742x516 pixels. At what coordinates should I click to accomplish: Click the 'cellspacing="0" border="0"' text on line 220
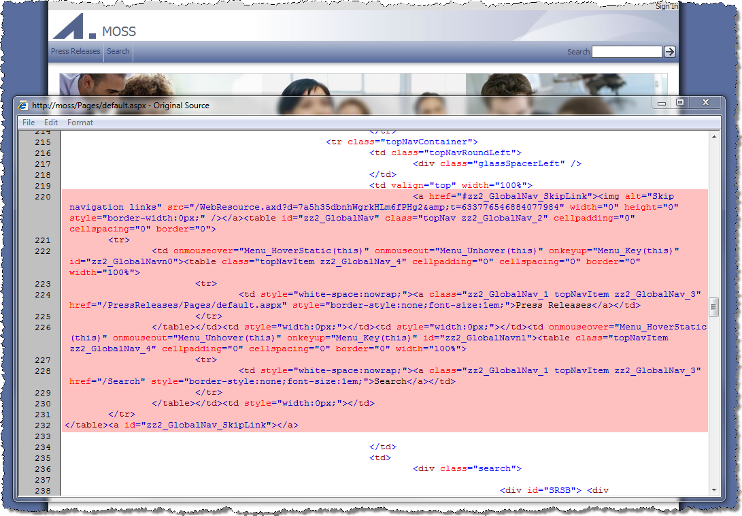click(x=143, y=229)
